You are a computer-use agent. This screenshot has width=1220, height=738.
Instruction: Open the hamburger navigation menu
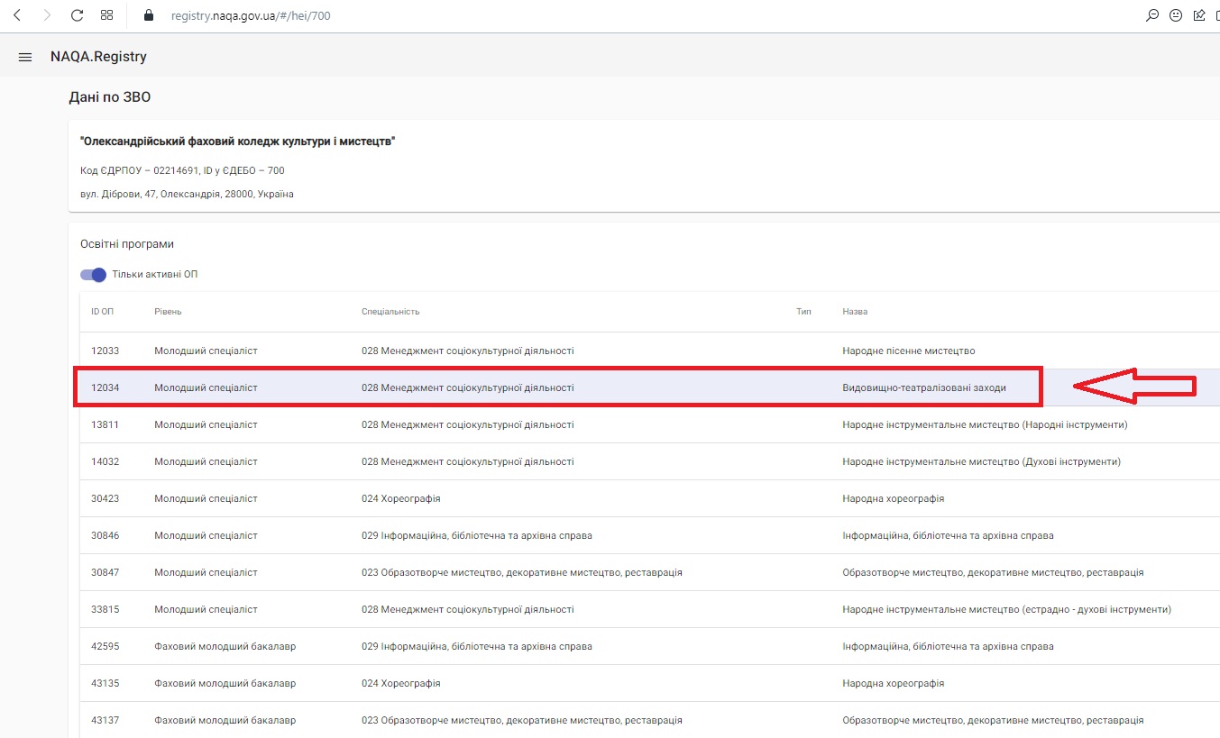(x=25, y=57)
